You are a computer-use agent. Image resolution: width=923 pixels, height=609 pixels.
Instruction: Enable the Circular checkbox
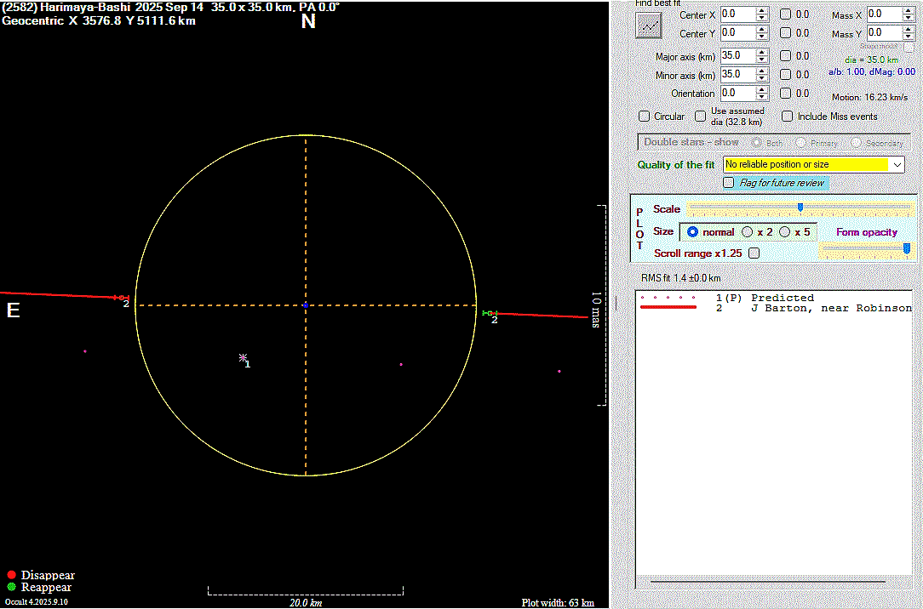645,117
